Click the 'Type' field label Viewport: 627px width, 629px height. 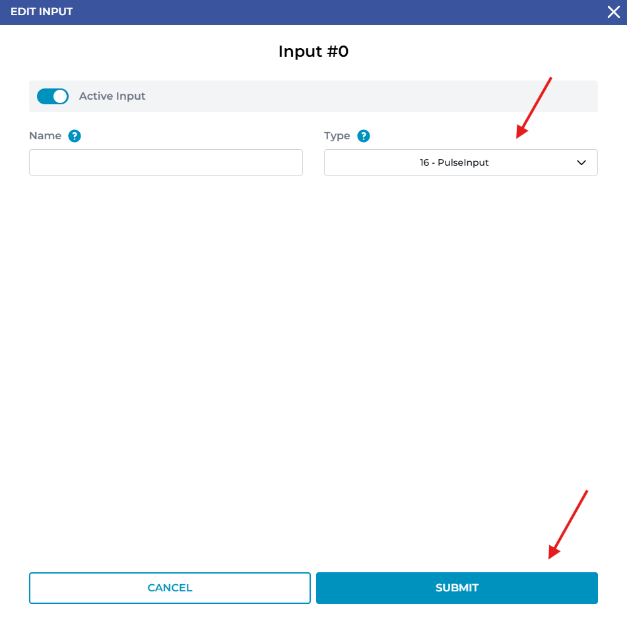(x=337, y=136)
